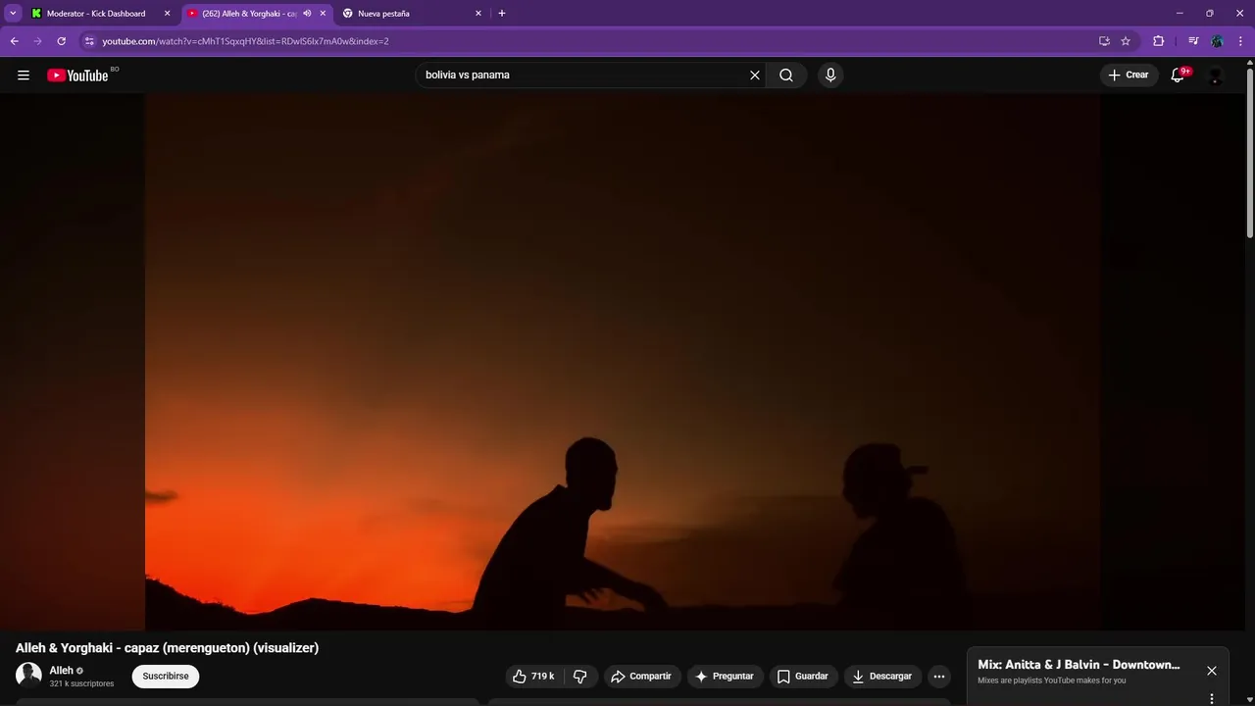Subscribe to Alleh with Suscribirse button
The height and width of the screenshot is (706, 1255).
166,677
